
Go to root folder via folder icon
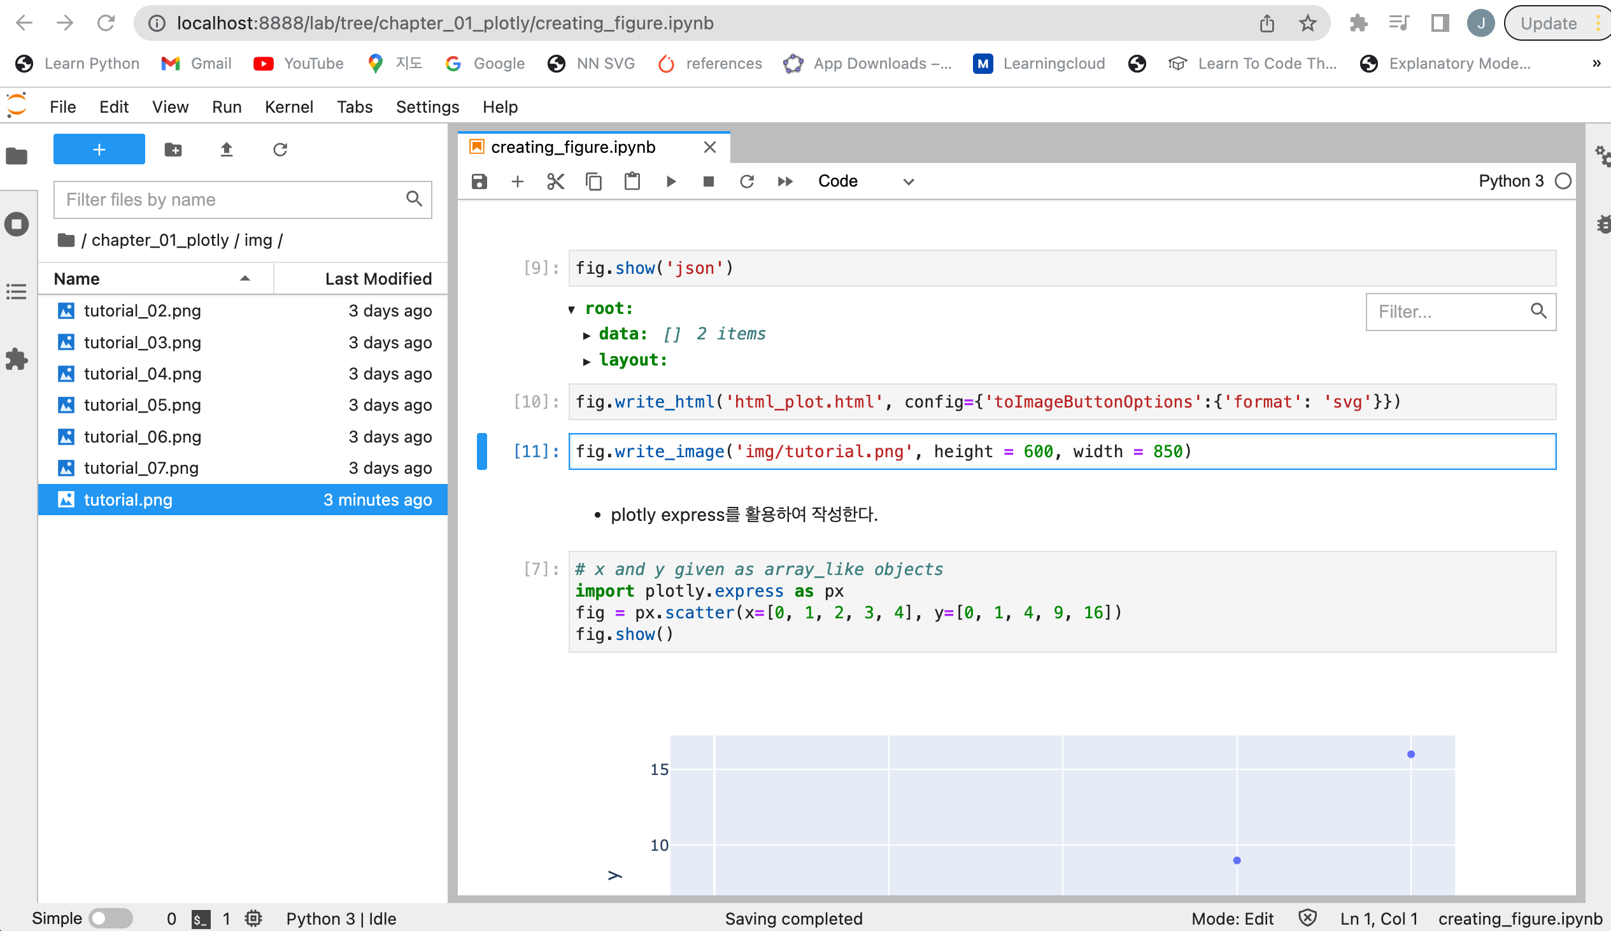(x=66, y=240)
